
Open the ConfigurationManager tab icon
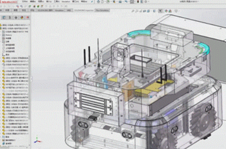16,17
